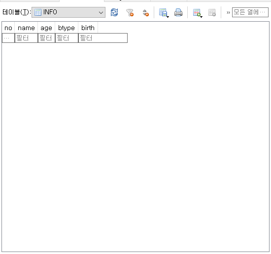
Task: Click the filter all columns field
Action: tap(250, 12)
